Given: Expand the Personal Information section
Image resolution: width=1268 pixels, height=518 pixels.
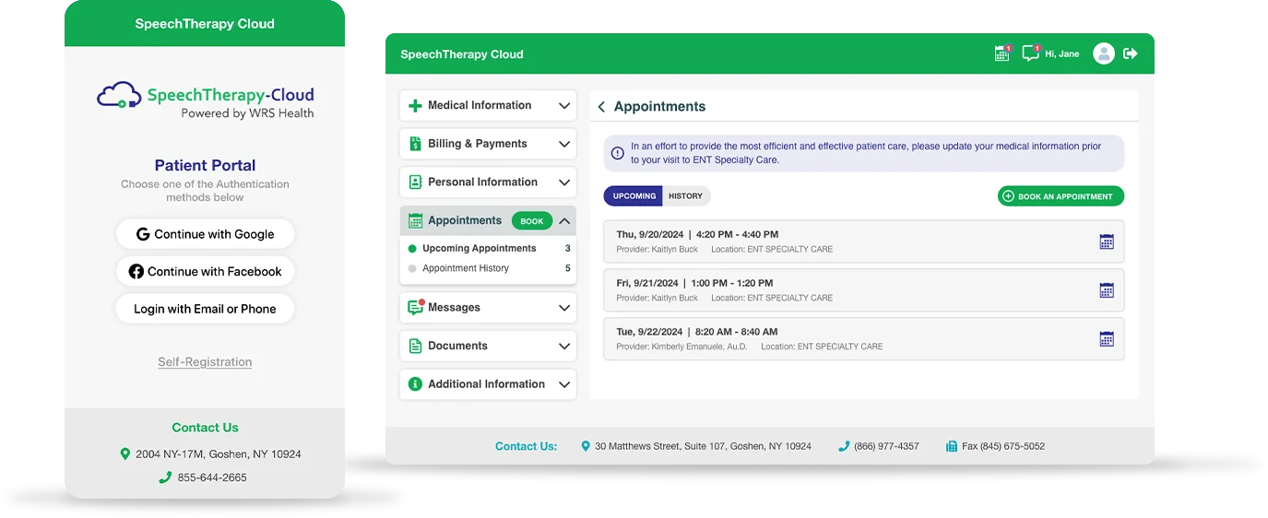Looking at the screenshot, I should point(564,182).
